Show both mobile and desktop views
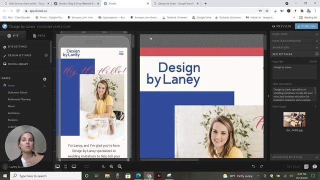The image size is (320, 180). (57, 166)
